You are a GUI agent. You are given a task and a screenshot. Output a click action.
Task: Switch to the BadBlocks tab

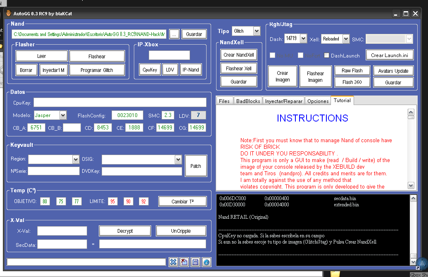[248, 101]
